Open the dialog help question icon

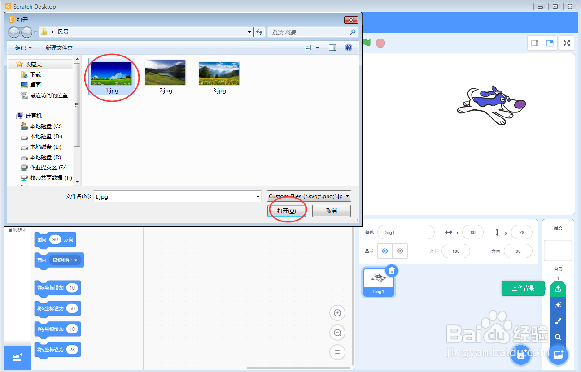[x=348, y=48]
